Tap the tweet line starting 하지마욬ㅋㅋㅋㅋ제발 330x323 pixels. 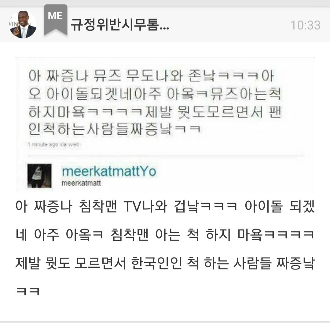point(155,112)
